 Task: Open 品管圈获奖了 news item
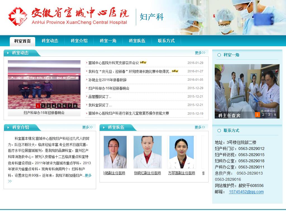100,97
